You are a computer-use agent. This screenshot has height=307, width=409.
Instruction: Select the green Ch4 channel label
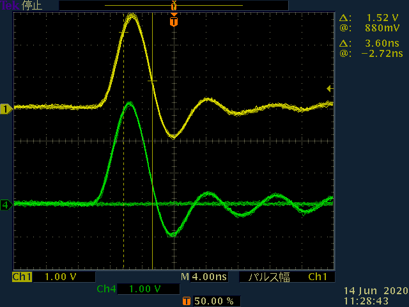[x=106, y=289]
